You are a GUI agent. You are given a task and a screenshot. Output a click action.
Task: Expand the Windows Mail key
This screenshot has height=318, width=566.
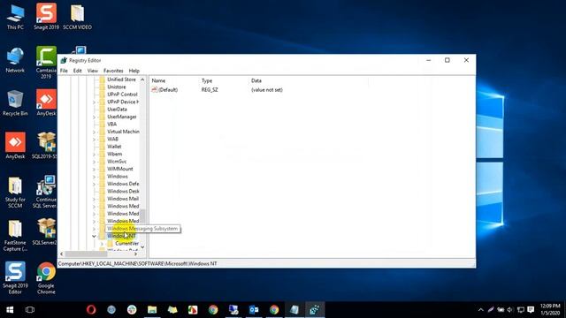tap(94, 199)
